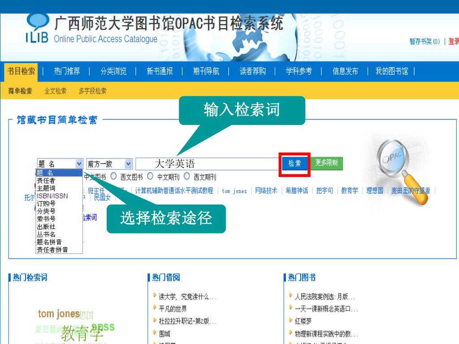Open the 题名 search field dropdown arrow
This screenshot has width=459, height=344.
(x=79, y=164)
